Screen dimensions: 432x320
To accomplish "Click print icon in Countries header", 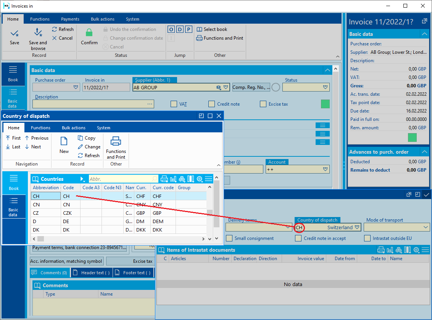I will point(164,179).
